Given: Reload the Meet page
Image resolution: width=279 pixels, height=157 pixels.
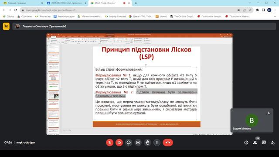Looking at the screenshot, I should coord(16,10).
